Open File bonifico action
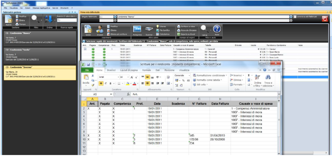Viewport: 332px width, 157px height. 163,30
